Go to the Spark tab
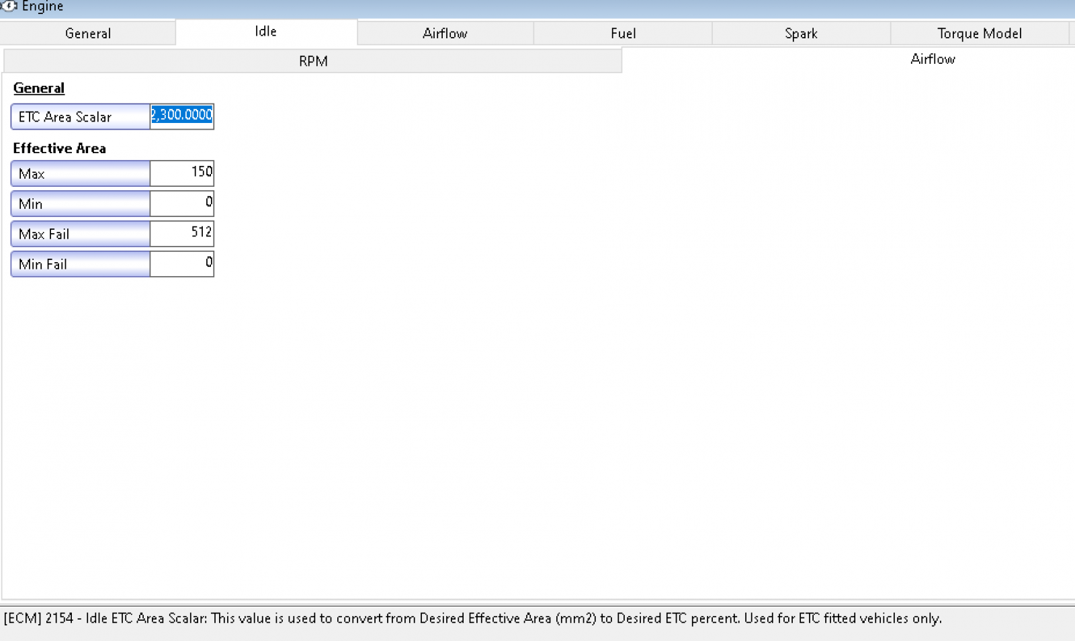Viewport: 1075px width, 641px height. tap(801, 33)
